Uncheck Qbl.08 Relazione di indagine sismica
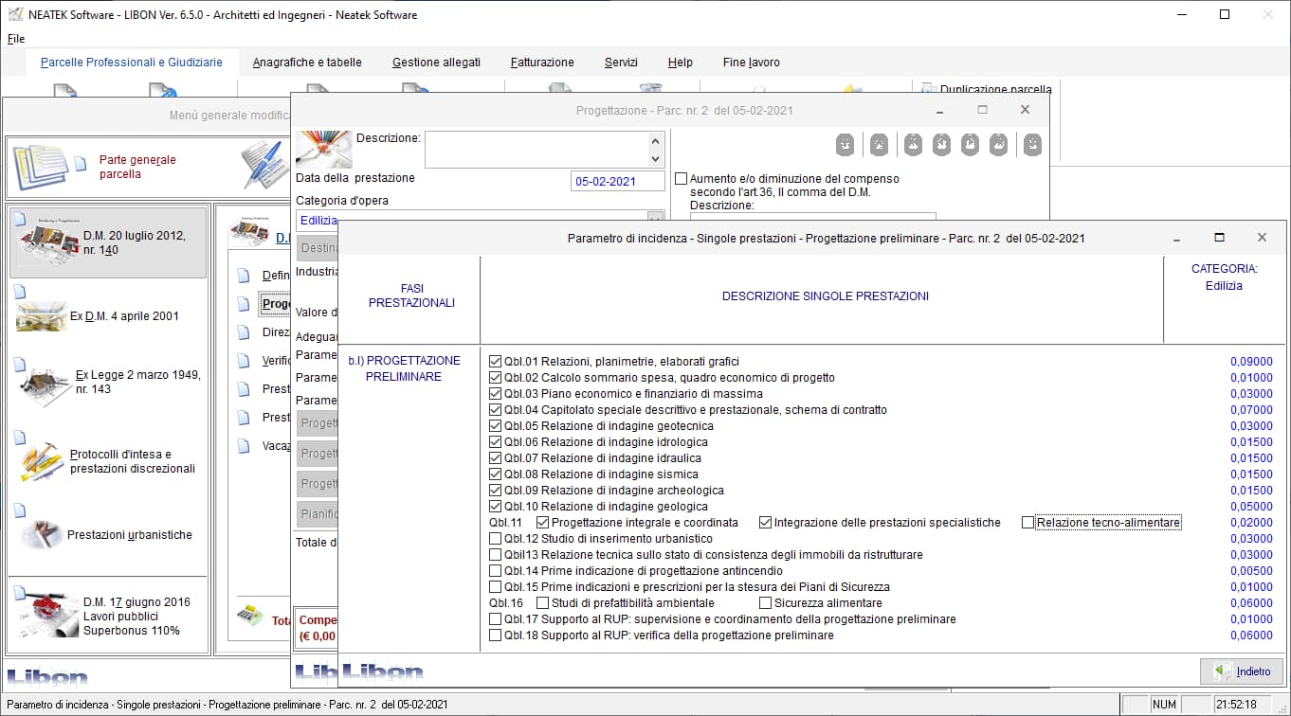The width and height of the screenshot is (1291, 716). (x=496, y=474)
